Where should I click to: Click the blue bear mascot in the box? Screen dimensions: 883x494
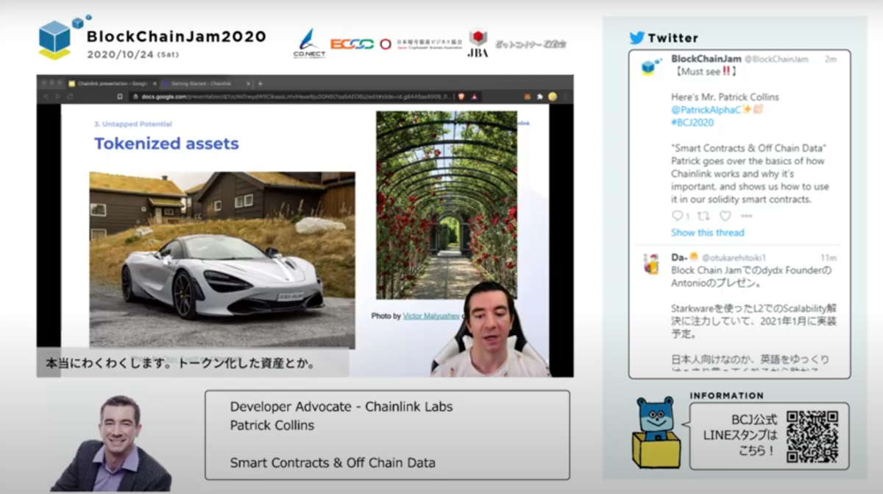pos(657,433)
